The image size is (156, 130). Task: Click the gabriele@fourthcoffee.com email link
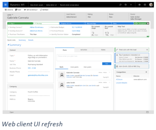(38, 75)
